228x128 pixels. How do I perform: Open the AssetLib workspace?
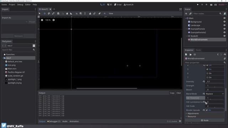click(129, 5)
